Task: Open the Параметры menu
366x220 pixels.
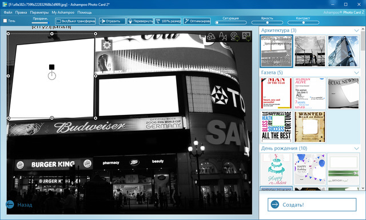Action: pyautogui.click(x=39, y=13)
